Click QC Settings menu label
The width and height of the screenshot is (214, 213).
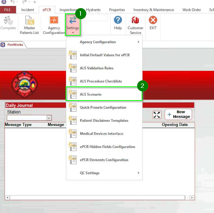pyautogui.click(x=89, y=173)
